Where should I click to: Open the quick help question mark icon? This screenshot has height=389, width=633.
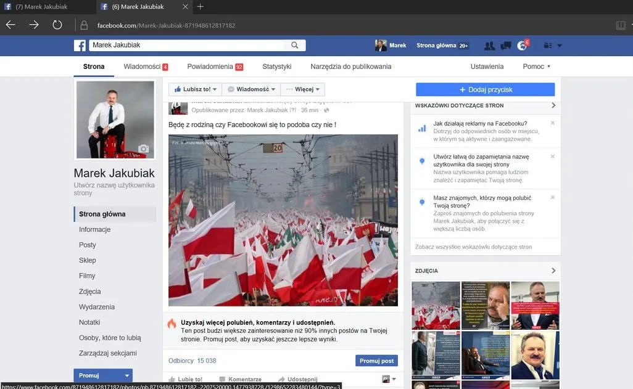[x=534, y=66]
